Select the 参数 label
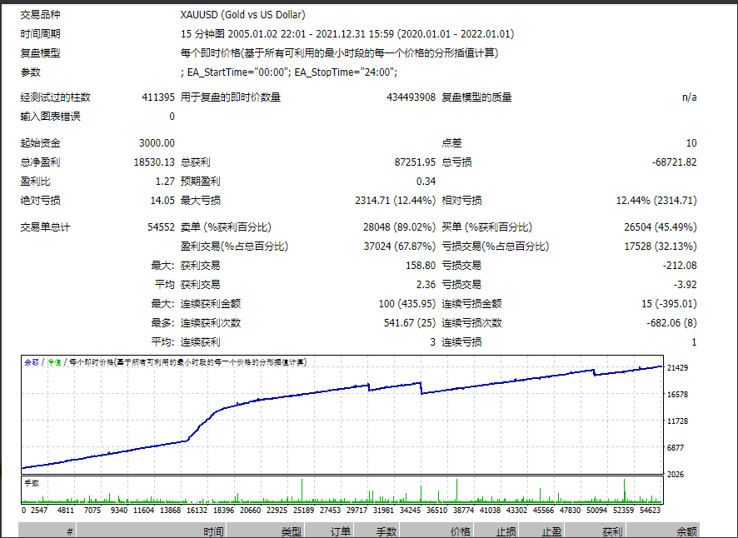The height and width of the screenshot is (538, 738). [30, 72]
